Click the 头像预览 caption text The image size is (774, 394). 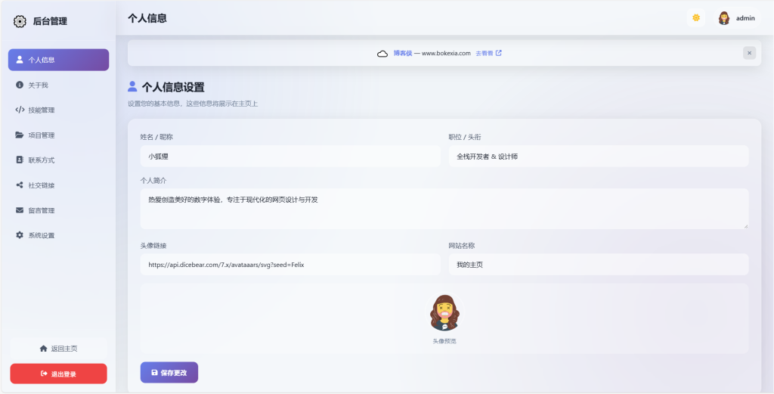click(x=444, y=340)
